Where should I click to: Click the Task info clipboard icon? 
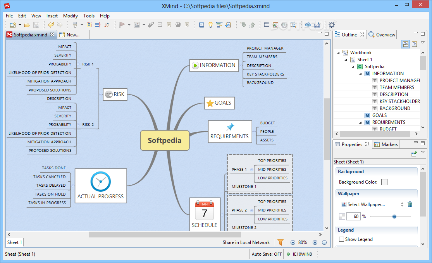point(228,25)
